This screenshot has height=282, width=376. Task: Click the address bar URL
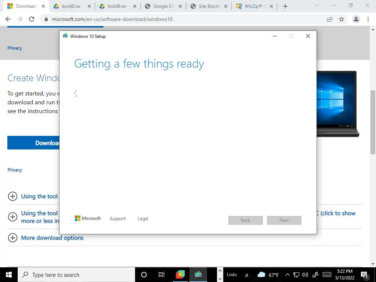[112, 19]
